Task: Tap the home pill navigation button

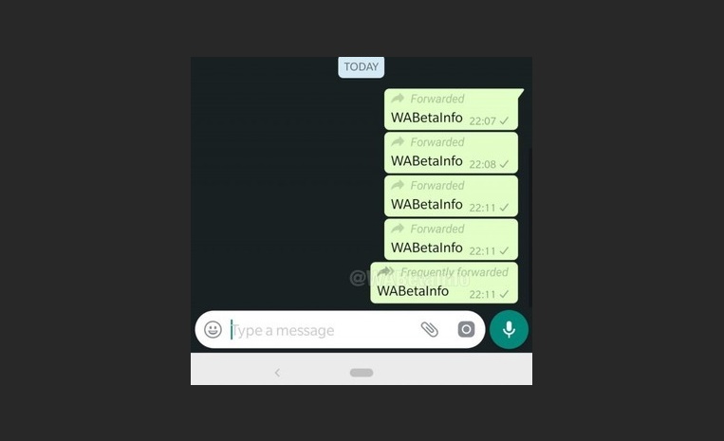Action: click(x=362, y=373)
